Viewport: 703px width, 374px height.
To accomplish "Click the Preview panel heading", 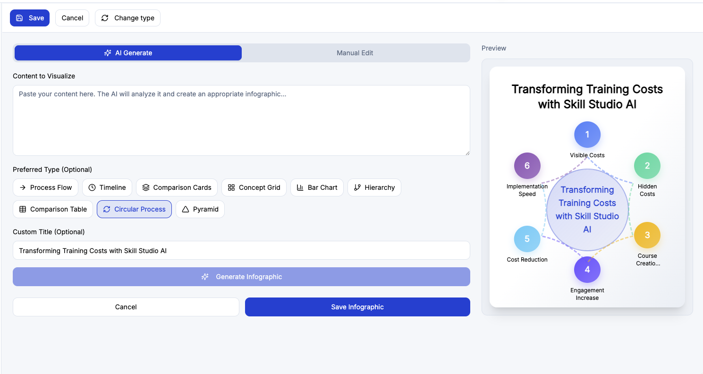I will click(x=494, y=48).
